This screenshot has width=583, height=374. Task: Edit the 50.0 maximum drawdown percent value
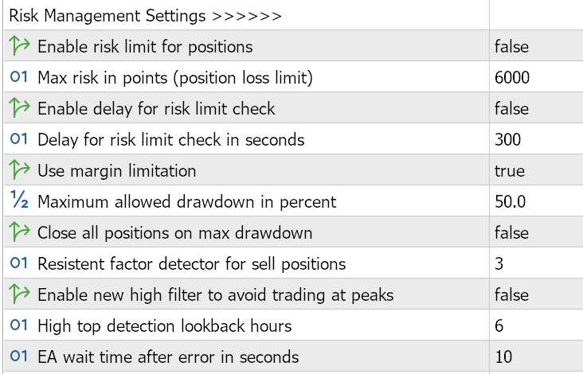536,201
